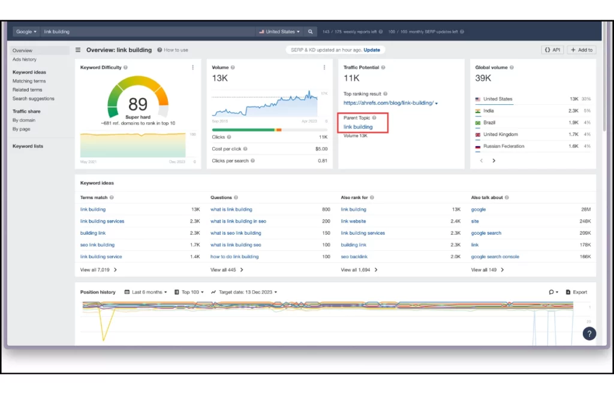Go to next Global volume countries page
The width and height of the screenshot is (614, 409).
click(494, 160)
